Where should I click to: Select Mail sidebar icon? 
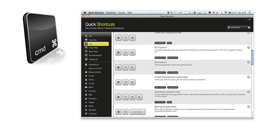coord(86,95)
